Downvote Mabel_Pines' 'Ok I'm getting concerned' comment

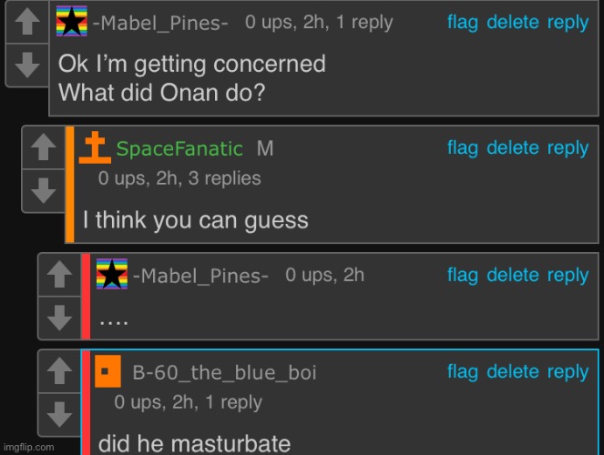pyautogui.click(x=28, y=63)
